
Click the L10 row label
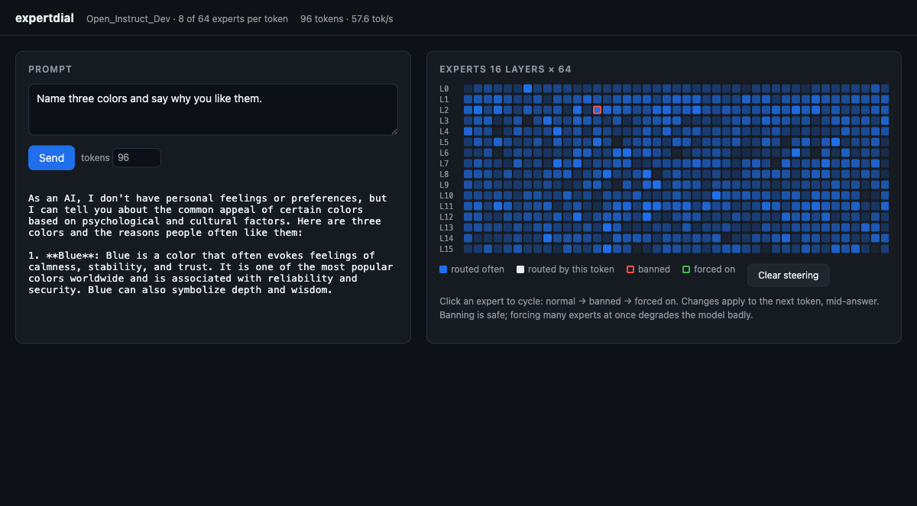[447, 195]
